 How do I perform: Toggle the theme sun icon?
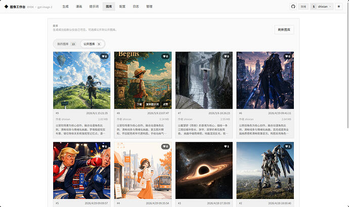point(339,7)
